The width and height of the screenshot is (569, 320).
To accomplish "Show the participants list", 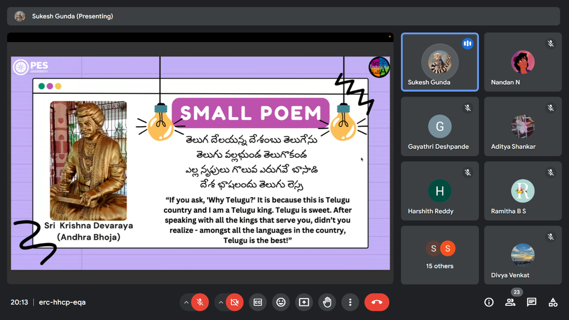I will click(x=510, y=302).
